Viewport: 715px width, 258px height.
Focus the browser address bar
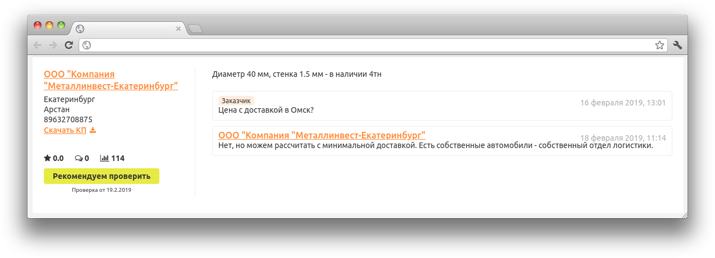click(x=370, y=45)
